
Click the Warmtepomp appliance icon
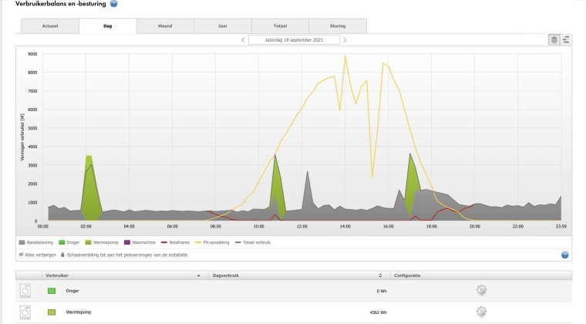(x=25, y=312)
